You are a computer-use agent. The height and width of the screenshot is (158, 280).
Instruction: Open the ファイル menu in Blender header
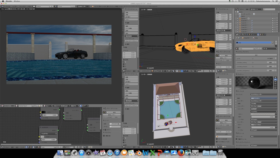pos(8,6)
